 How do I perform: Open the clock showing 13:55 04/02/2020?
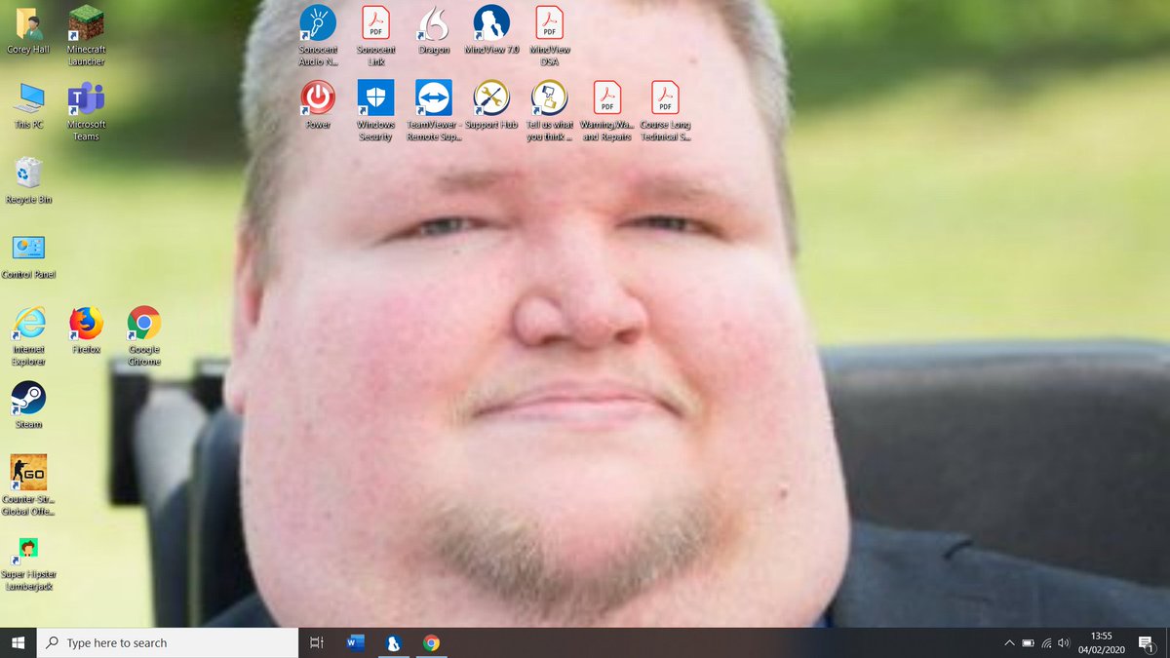click(x=1102, y=642)
